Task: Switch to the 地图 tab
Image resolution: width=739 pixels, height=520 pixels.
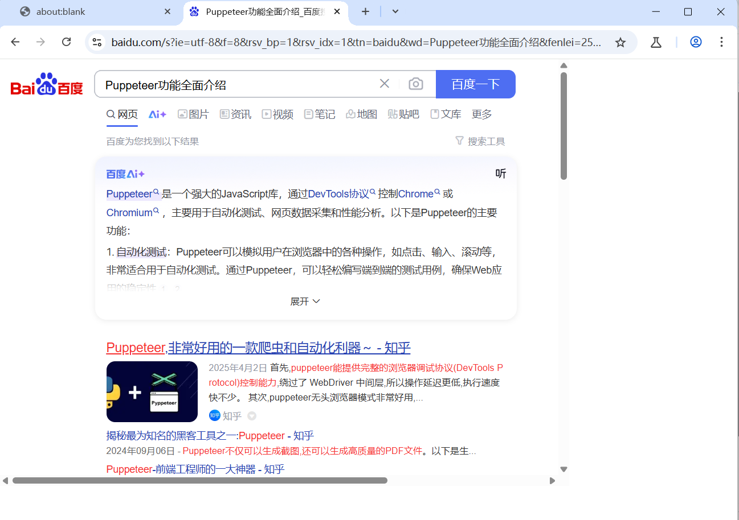Action: (x=362, y=114)
